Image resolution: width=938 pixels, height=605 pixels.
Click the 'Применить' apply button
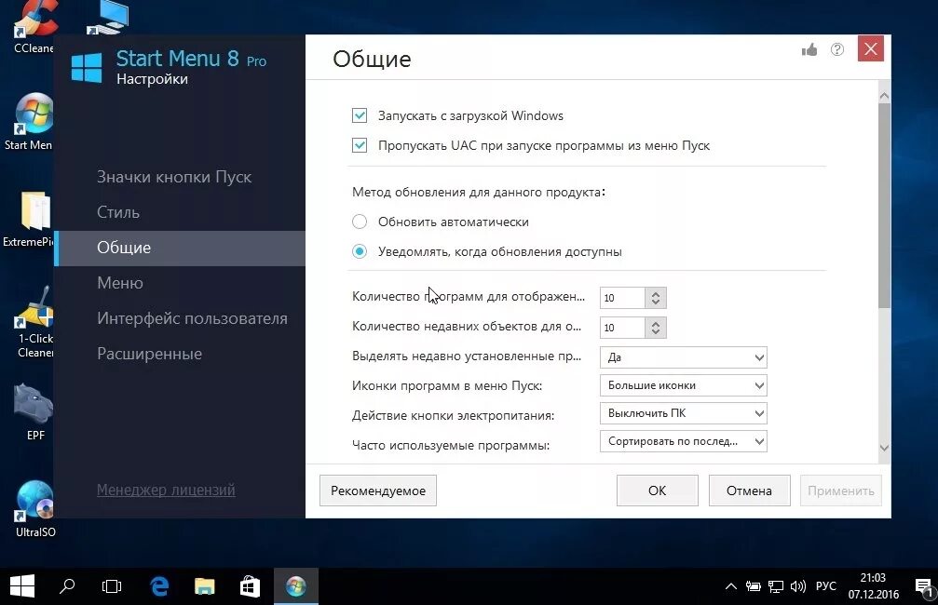point(841,491)
